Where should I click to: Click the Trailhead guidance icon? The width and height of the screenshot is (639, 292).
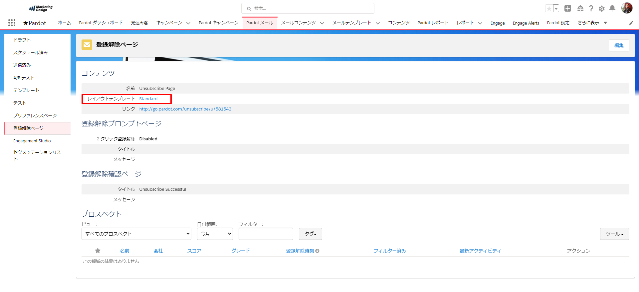580,9
